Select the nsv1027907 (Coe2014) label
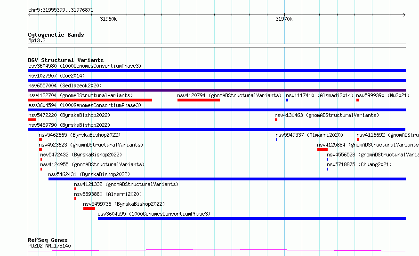 tap(56, 76)
